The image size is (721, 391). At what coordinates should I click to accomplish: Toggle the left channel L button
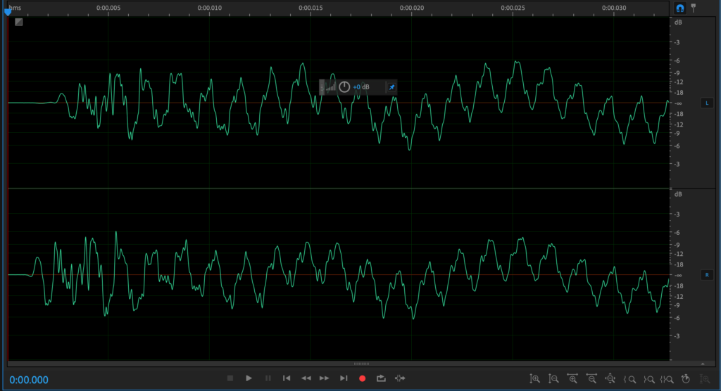tap(706, 103)
